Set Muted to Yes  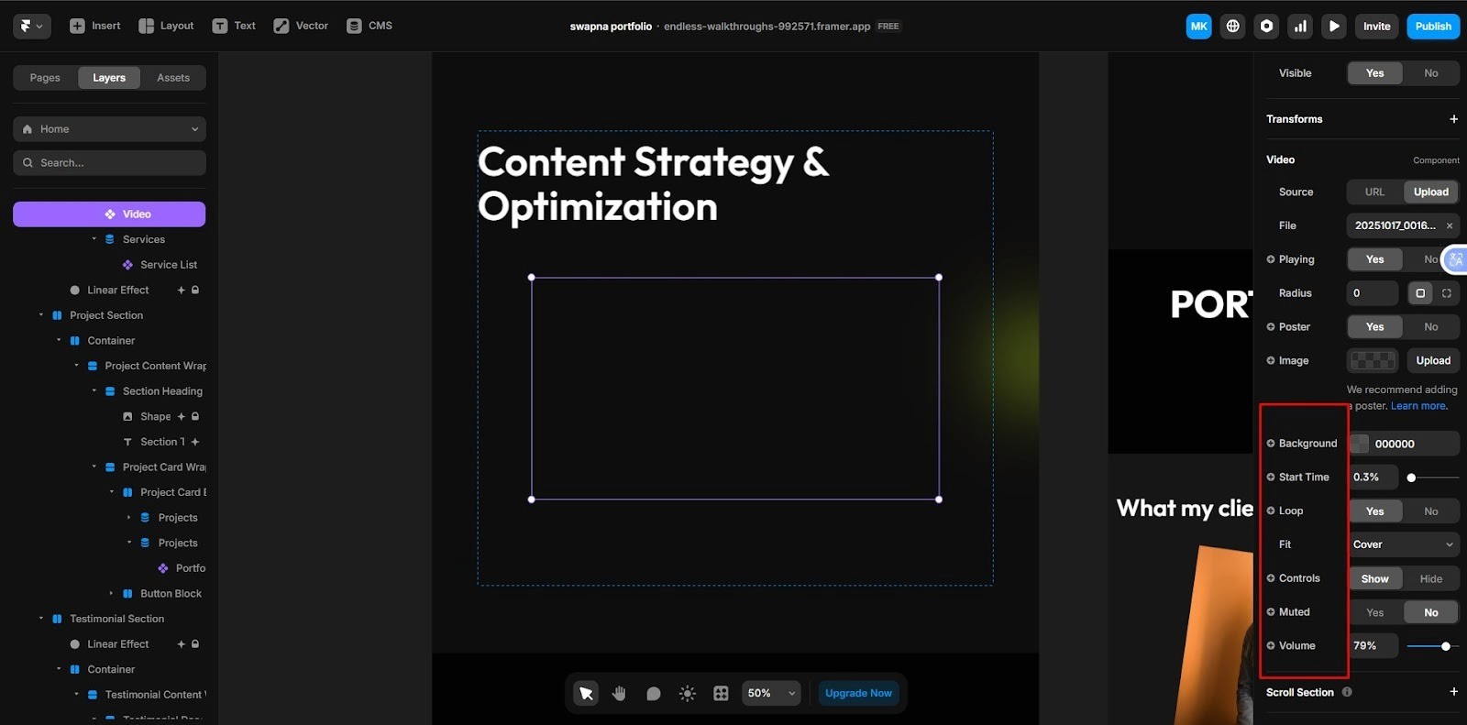pos(1375,612)
